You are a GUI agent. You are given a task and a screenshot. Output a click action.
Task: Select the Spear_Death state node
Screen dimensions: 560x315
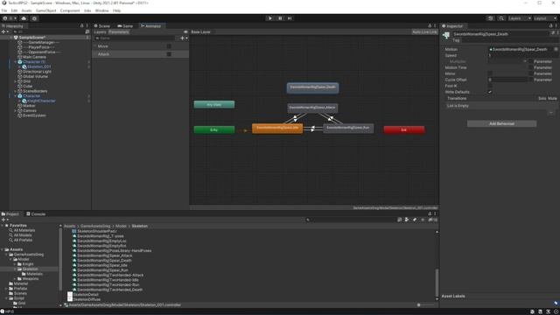[313, 87]
